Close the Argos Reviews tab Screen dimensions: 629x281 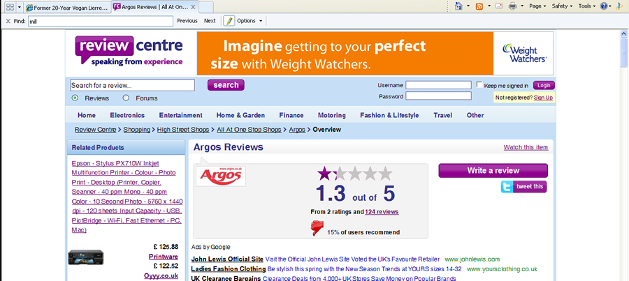click(x=193, y=7)
